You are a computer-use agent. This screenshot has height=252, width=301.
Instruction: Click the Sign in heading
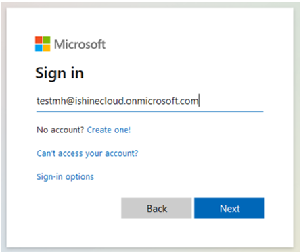pyautogui.click(x=60, y=74)
